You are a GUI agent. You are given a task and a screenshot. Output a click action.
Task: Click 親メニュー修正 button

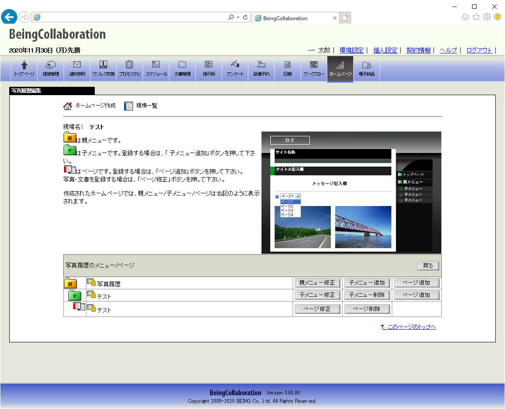pyautogui.click(x=317, y=283)
